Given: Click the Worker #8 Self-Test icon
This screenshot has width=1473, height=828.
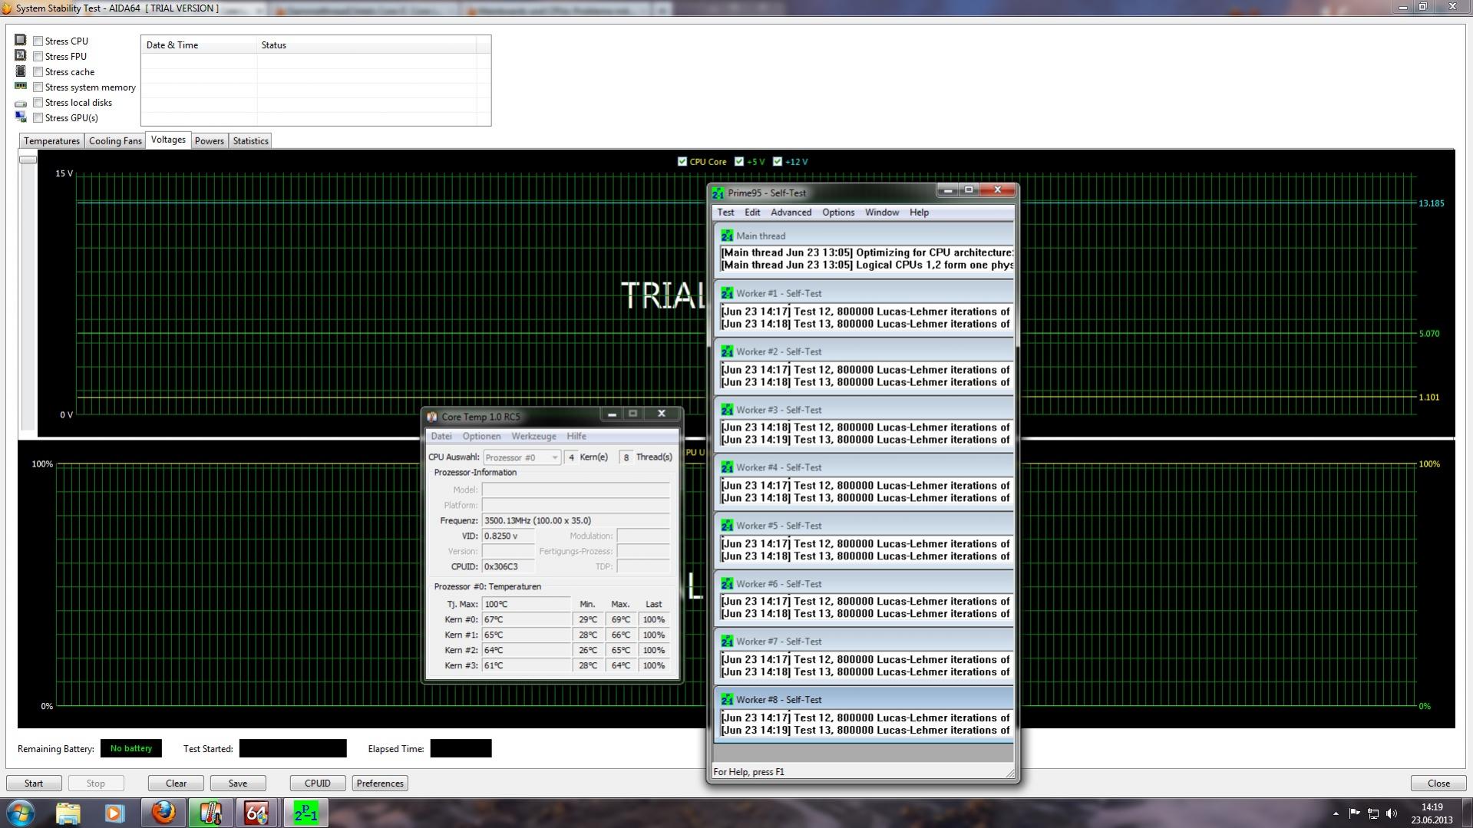Looking at the screenshot, I should point(727,700).
